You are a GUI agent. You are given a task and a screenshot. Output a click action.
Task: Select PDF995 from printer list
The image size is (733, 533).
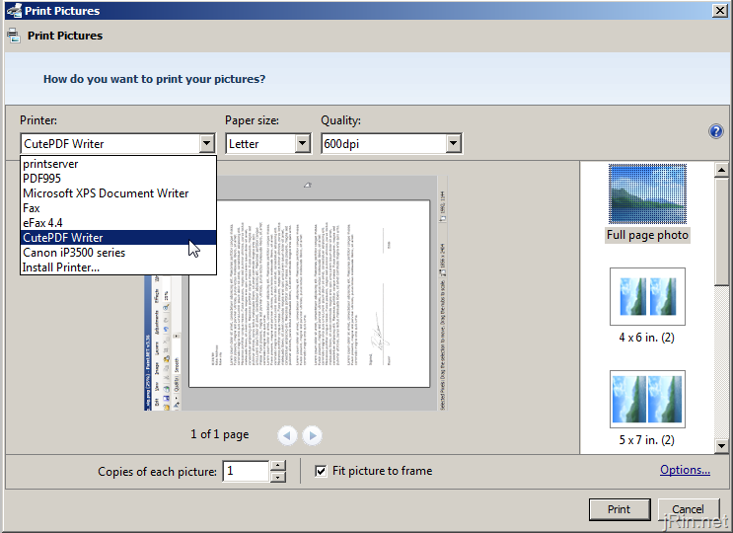118,178
